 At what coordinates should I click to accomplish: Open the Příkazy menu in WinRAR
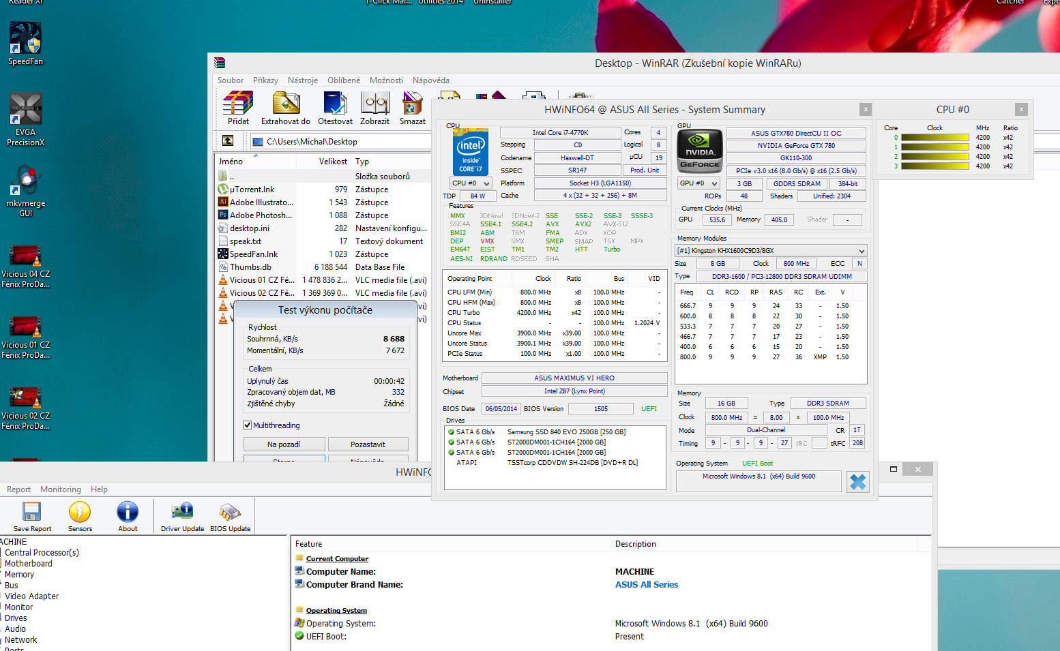(265, 80)
